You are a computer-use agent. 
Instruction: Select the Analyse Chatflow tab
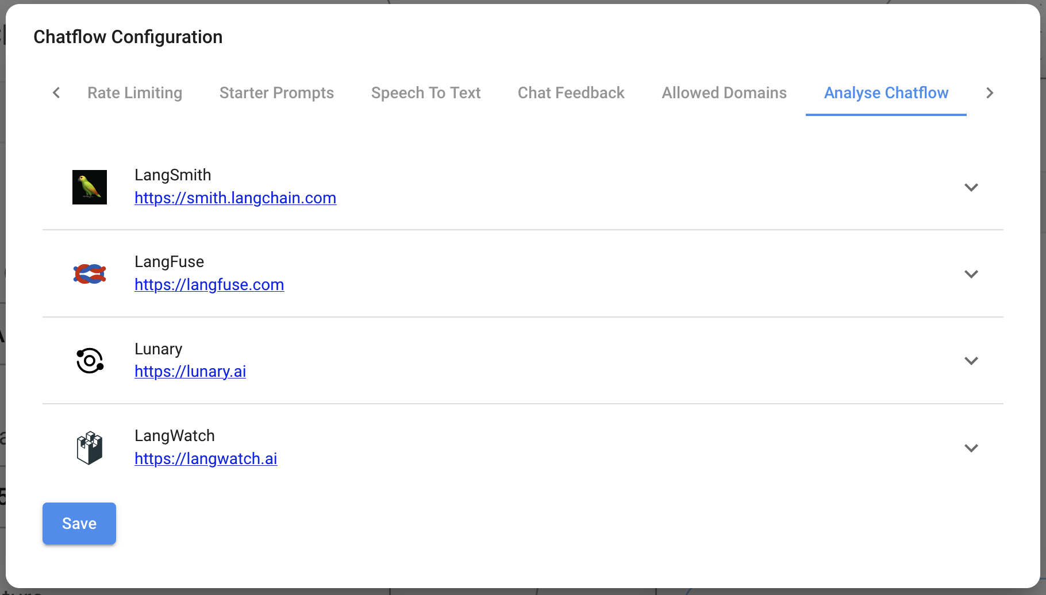[x=886, y=92]
